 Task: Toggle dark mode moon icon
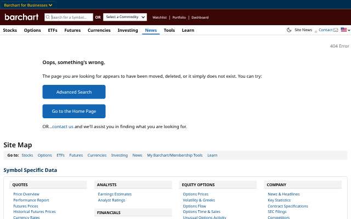pyautogui.click(x=289, y=30)
